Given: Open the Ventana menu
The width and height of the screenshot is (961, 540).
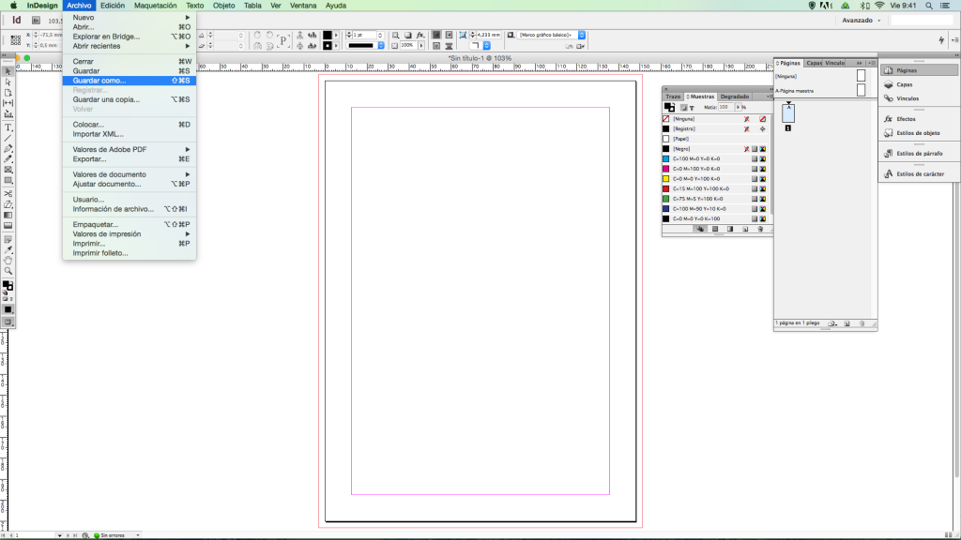Looking at the screenshot, I should tap(303, 6).
